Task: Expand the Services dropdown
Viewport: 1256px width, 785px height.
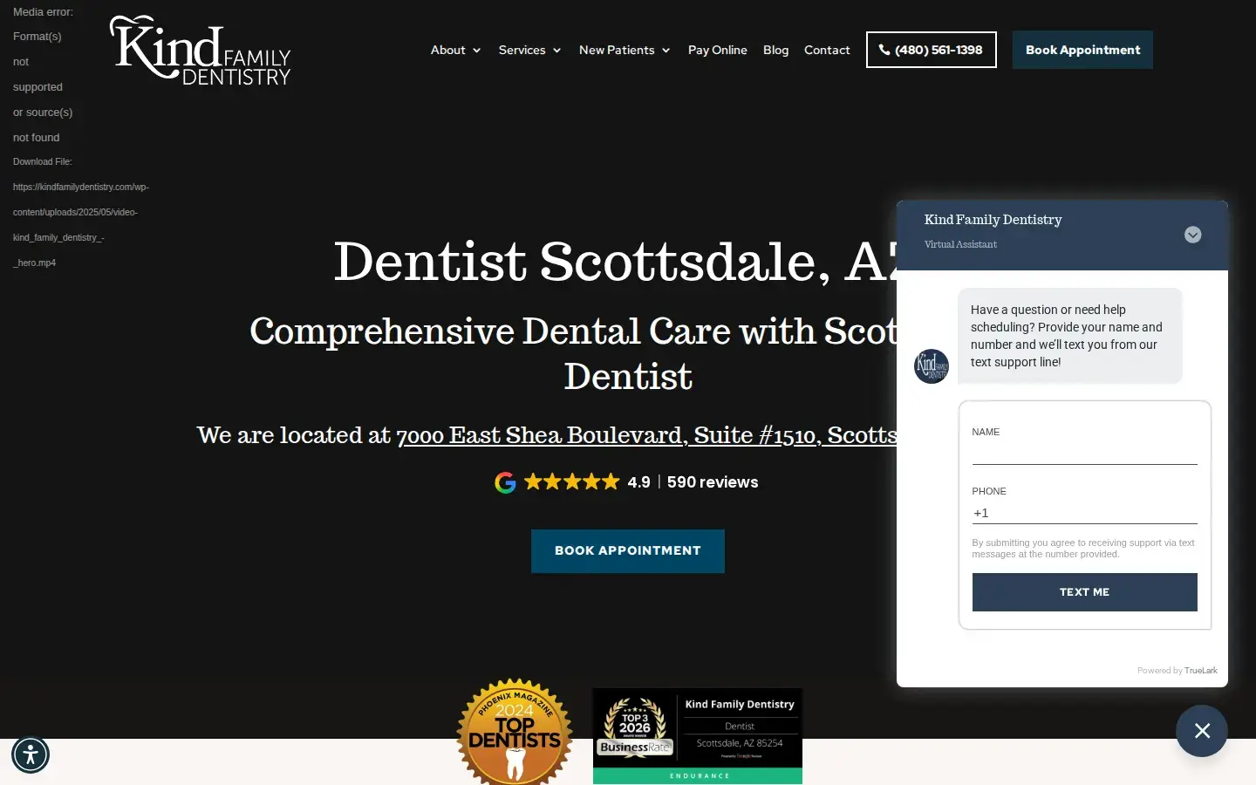Action: (x=529, y=50)
